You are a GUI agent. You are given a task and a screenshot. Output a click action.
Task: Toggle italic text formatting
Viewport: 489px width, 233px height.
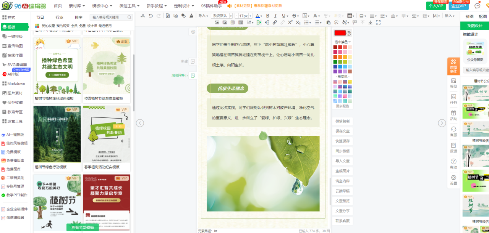click(276, 16)
